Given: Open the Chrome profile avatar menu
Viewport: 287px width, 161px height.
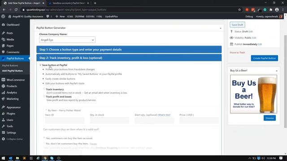Looking at the screenshot, I should [x=277, y=10].
